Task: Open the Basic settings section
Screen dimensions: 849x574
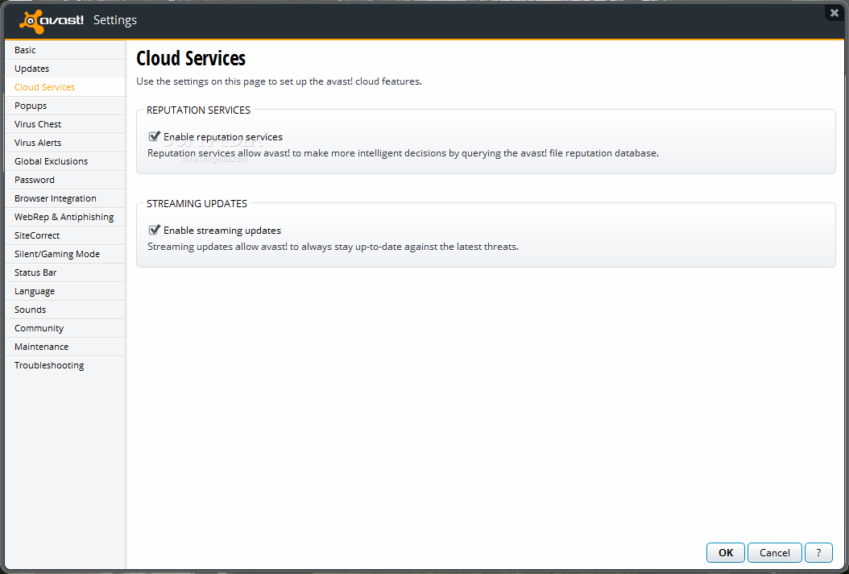Action: pyautogui.click(x=65, y=50)
